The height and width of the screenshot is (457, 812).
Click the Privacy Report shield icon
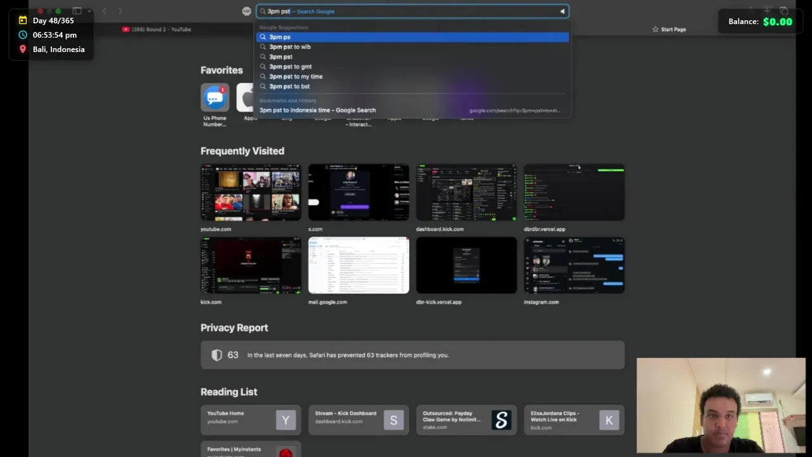click(x=216, y=355)
